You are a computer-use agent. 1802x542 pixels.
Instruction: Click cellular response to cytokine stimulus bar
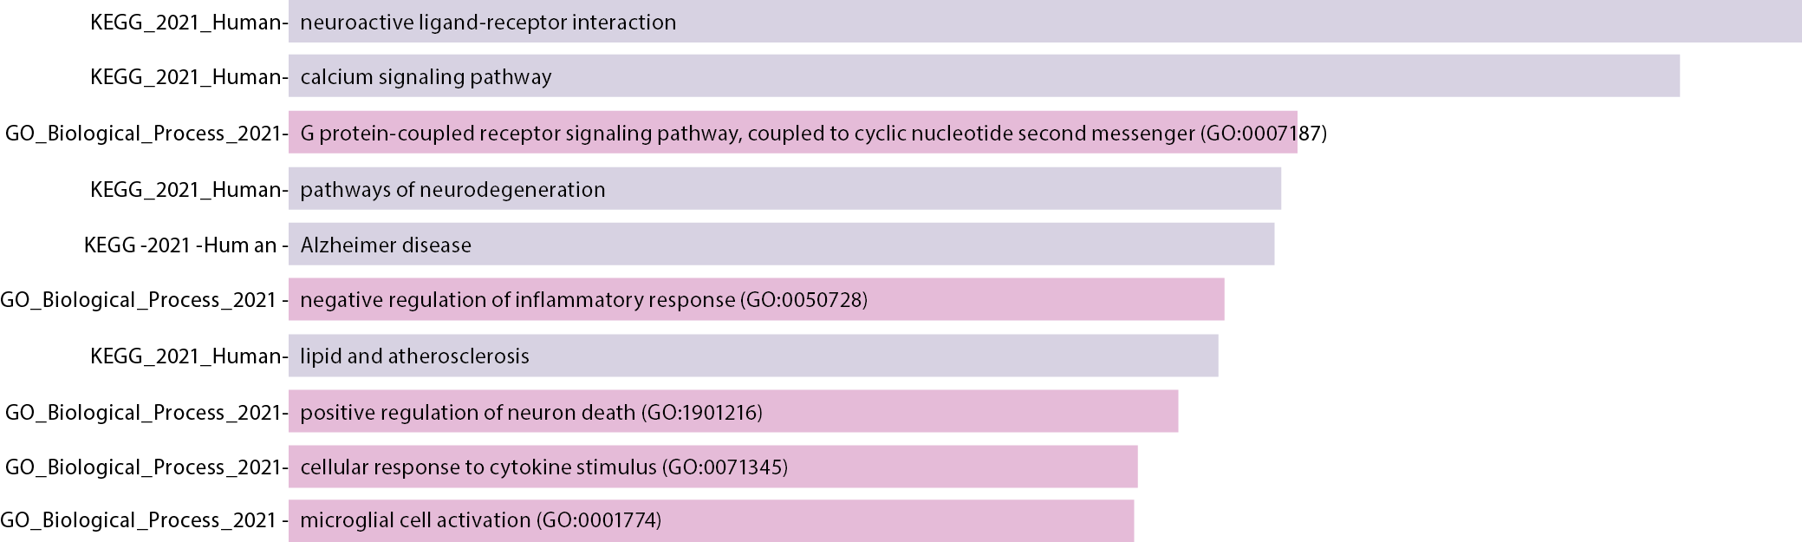(x=712, y=467)
